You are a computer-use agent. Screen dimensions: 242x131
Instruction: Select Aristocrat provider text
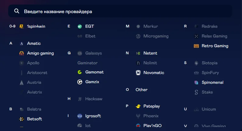(x=37, y=73)
